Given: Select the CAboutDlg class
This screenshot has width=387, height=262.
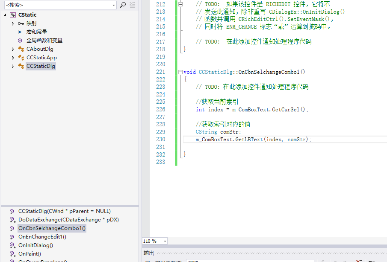Looking at the screenshot, I should 40,49.
